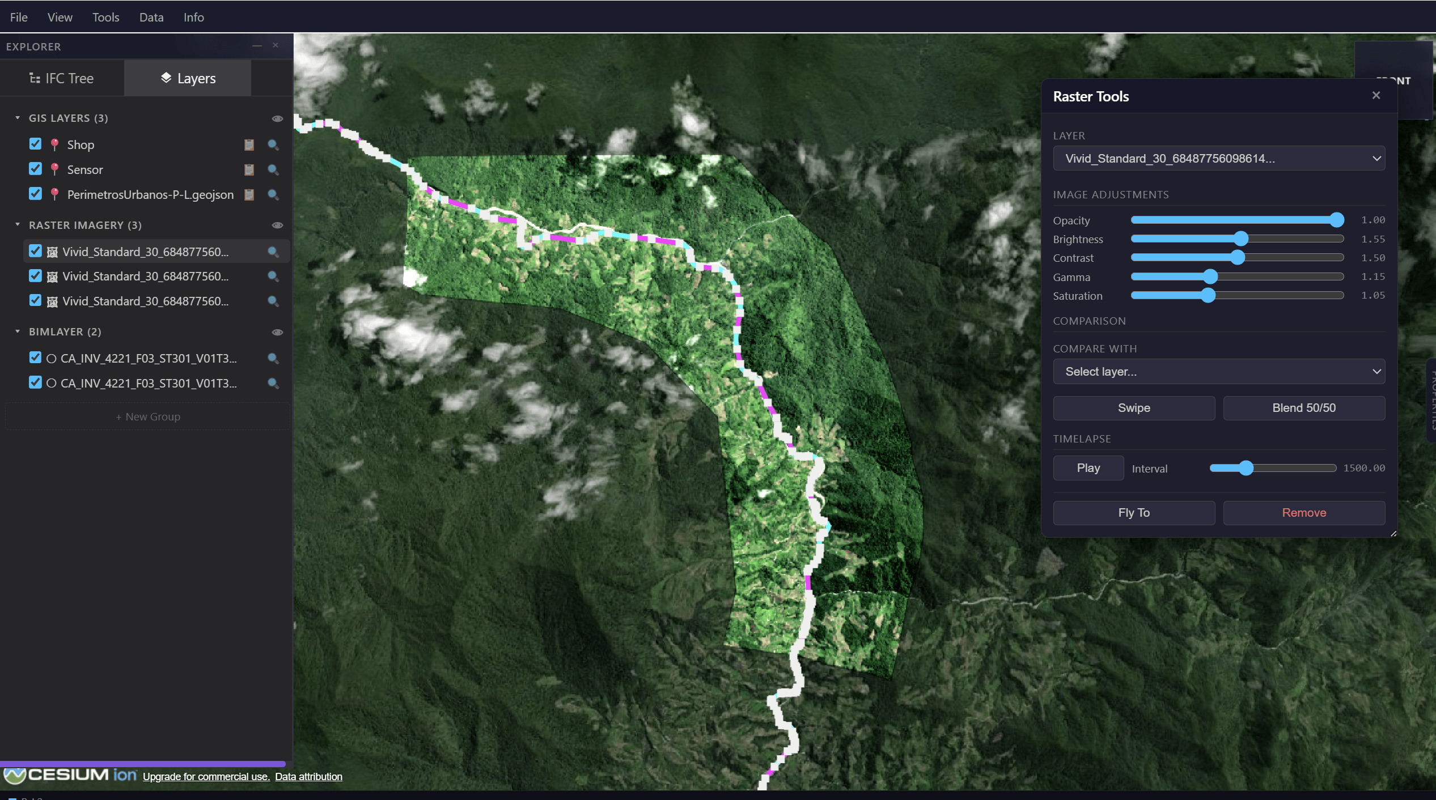Toggle visibility of the GIS Layers group
Image resolution: width=1436 pixels, height=800 pixels.
(277, 118)
